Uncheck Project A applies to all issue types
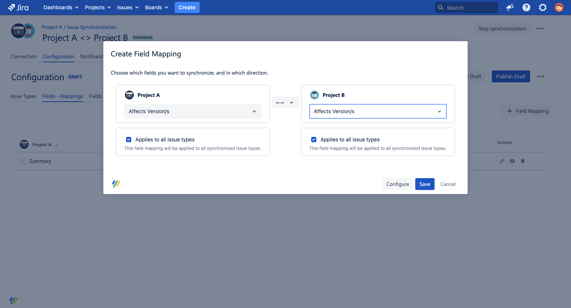 coord(129,140)
